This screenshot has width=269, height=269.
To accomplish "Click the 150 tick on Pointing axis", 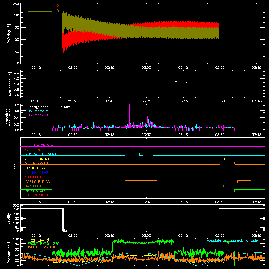I will coord(16,27).
